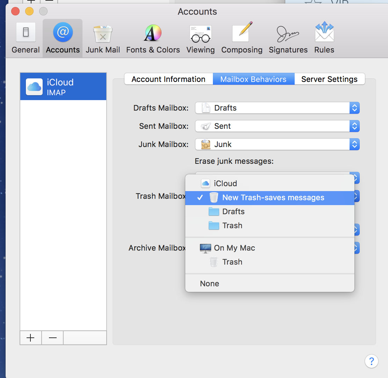The height and width of the screenshot is (378, 388).
Task: Click the Trash Mailbox label
Action: [x=161, y=196]
